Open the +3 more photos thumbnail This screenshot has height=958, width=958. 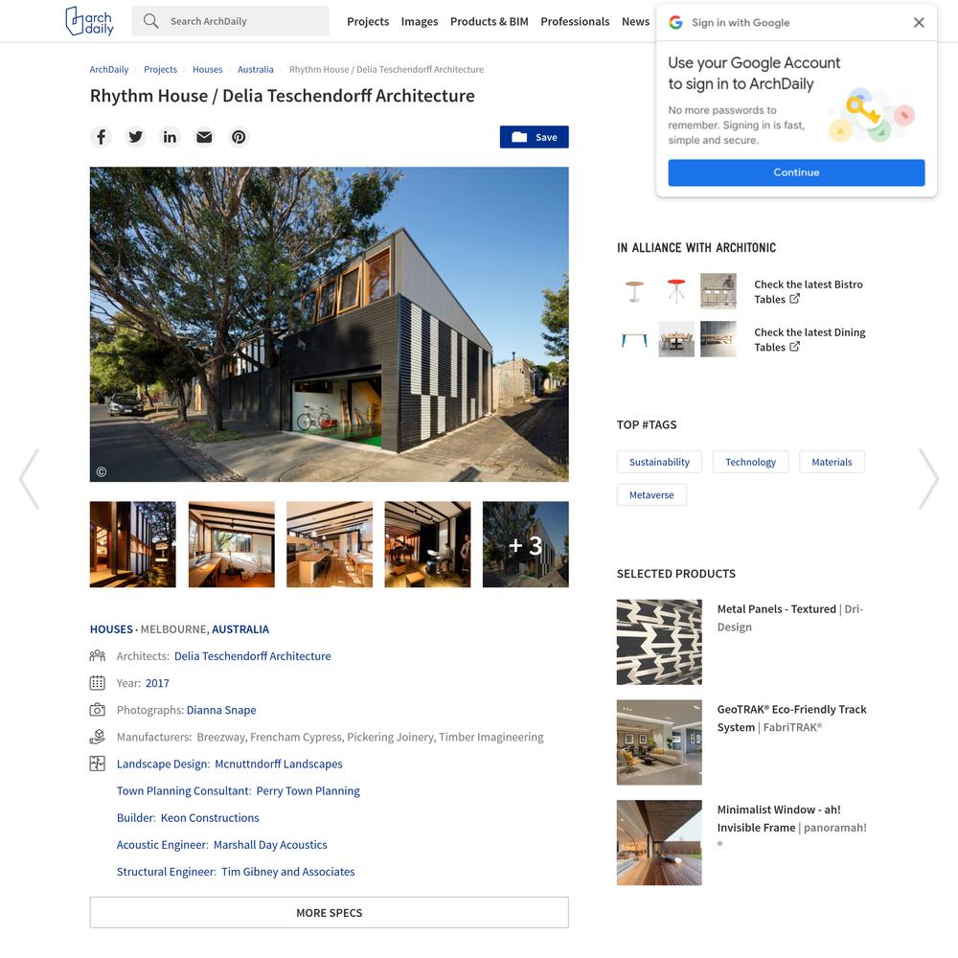(x=525, y=544)
